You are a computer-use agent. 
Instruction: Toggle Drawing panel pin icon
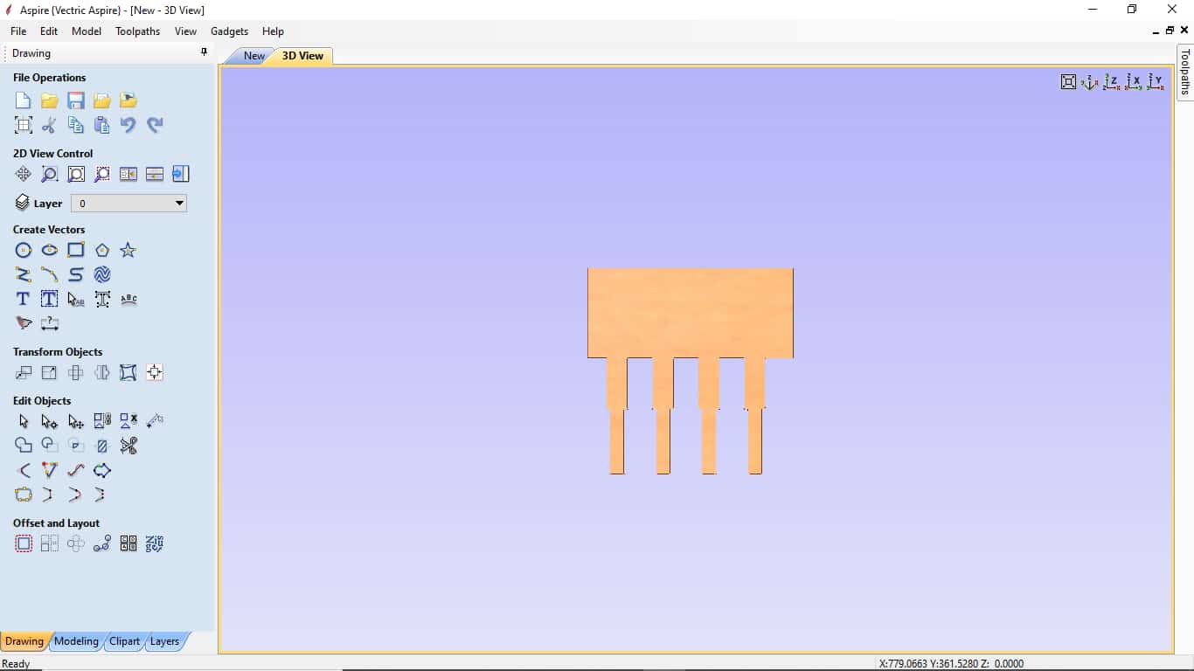(x=204, y=52)
